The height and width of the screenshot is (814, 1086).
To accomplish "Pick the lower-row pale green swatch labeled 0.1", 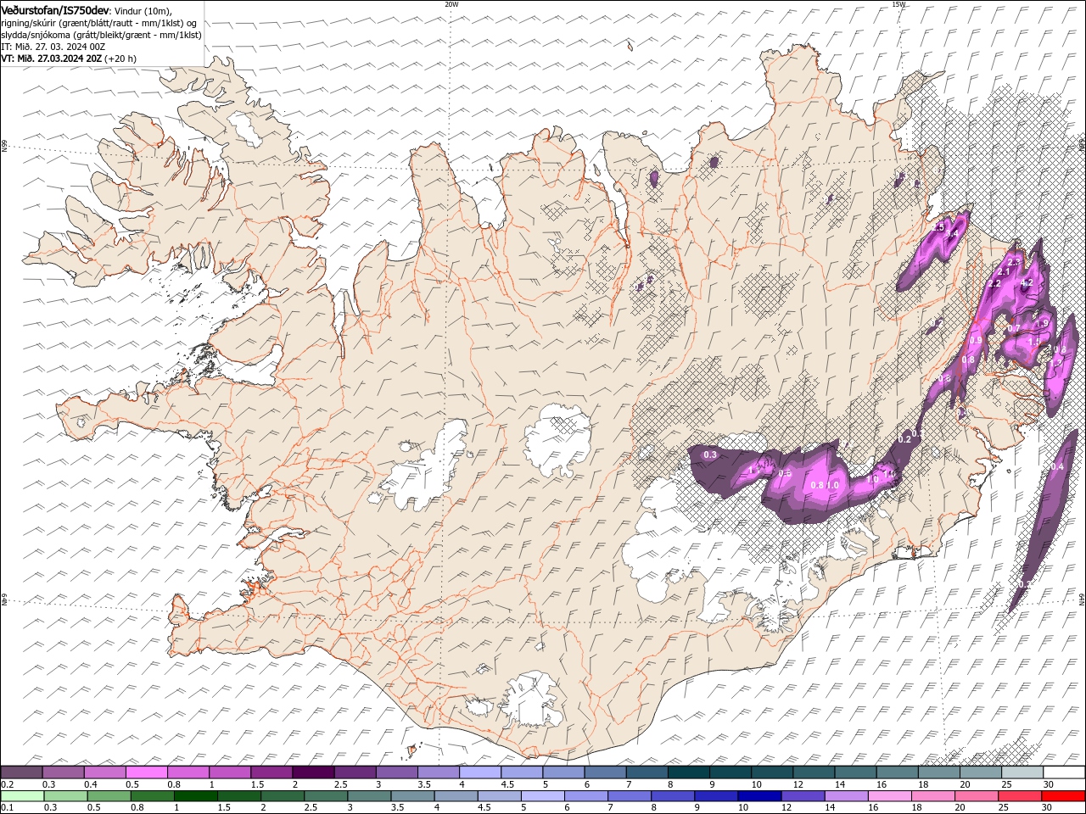I will [22, 795].
